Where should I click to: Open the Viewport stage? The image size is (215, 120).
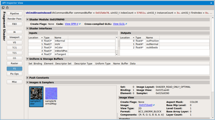[14, 37]
